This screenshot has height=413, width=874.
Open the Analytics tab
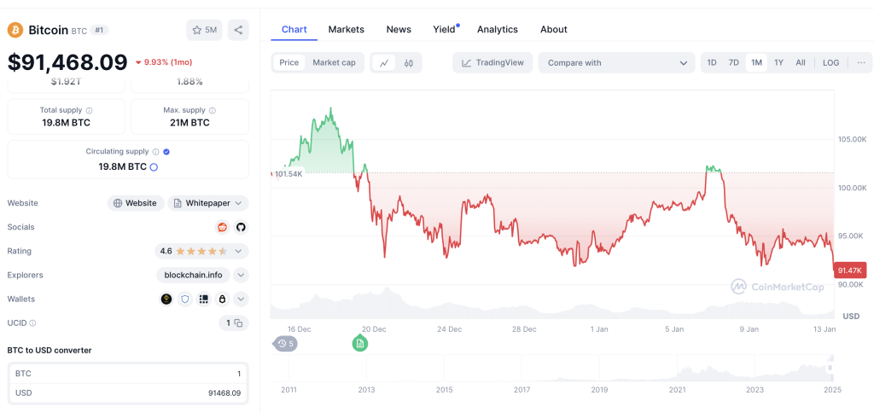coord(498,30)
